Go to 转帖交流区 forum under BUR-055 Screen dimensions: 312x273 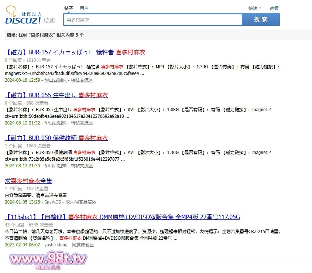82,123
